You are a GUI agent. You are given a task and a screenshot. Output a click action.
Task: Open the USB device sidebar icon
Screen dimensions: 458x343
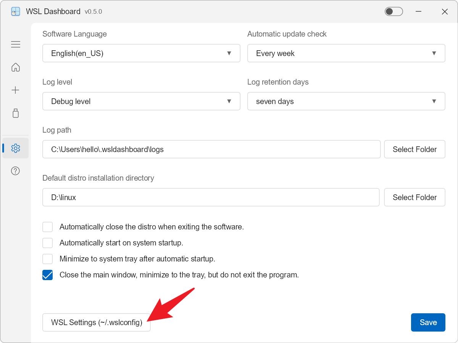coord(16,113)
